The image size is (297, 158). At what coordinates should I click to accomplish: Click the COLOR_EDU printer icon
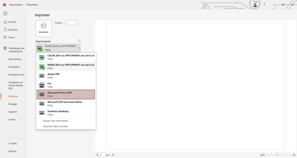click(42, 57)
